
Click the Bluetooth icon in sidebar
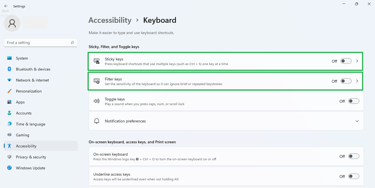(x=9, y=69)
